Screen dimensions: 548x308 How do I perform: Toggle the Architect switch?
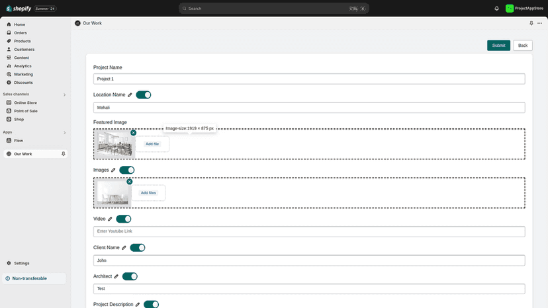pos(130,276)
